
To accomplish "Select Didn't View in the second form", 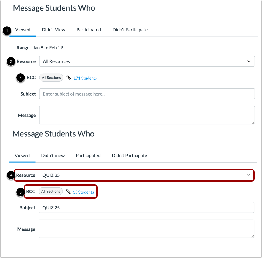I will tap(53, 156).
